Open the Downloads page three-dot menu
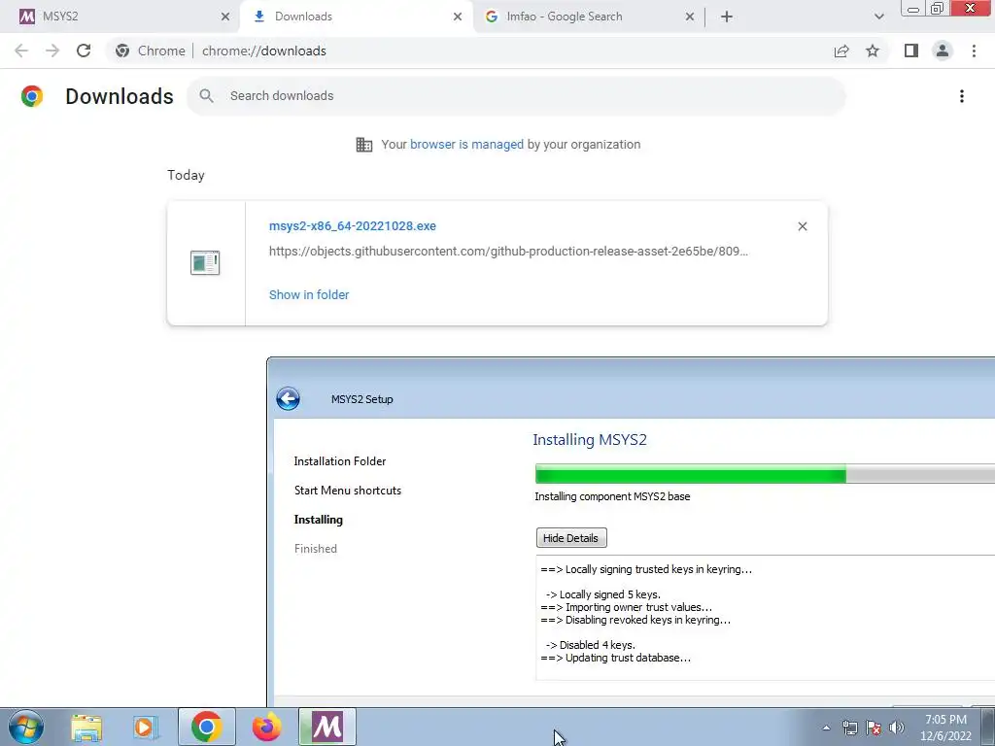Viewport: 995px width, 746px height. click(961, 96)
